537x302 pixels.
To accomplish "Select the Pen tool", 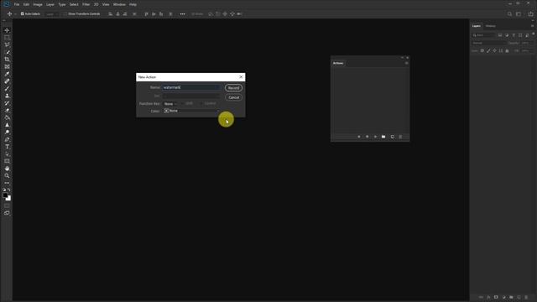I will (x=7, y=139).
